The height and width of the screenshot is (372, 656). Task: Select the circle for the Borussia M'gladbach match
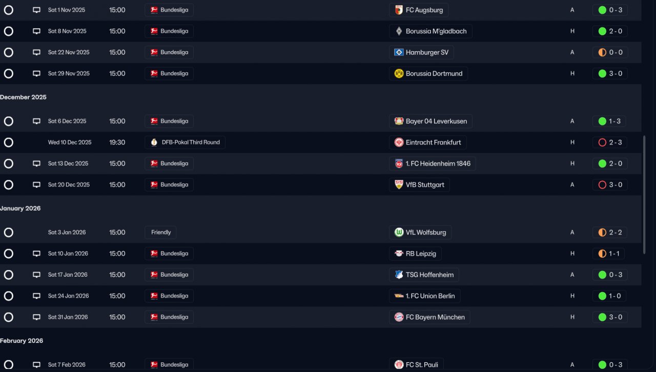pyautogui.click(x=8, y=31)
